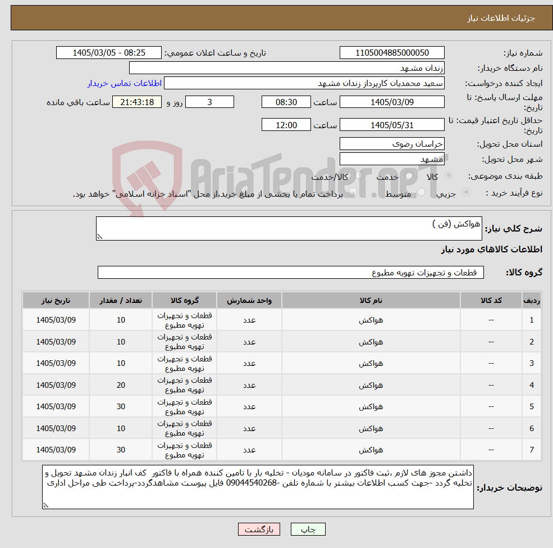The image size is (553, 548).
Task: Click quantity 20 in row 4
Action: pos(121,385)
